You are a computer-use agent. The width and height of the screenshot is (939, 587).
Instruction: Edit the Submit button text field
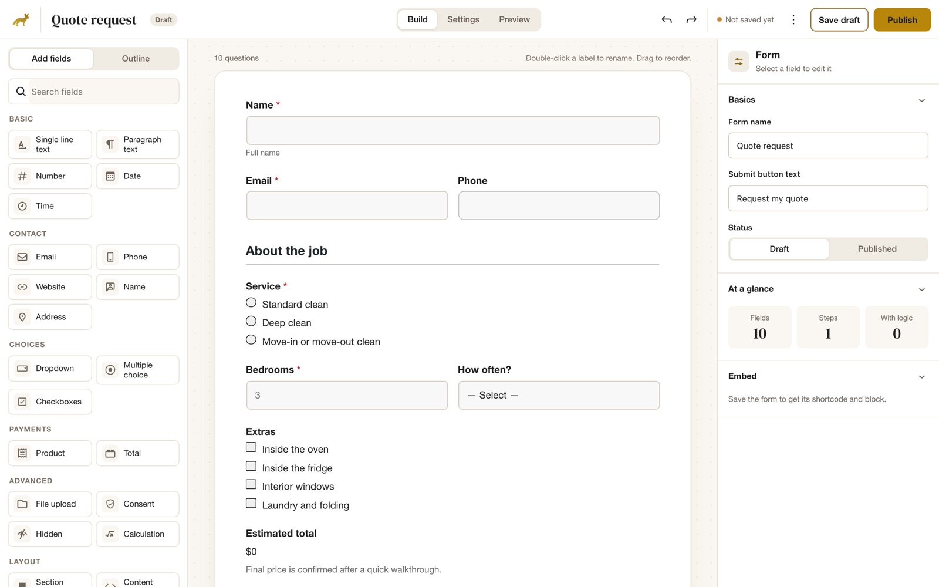828,198
